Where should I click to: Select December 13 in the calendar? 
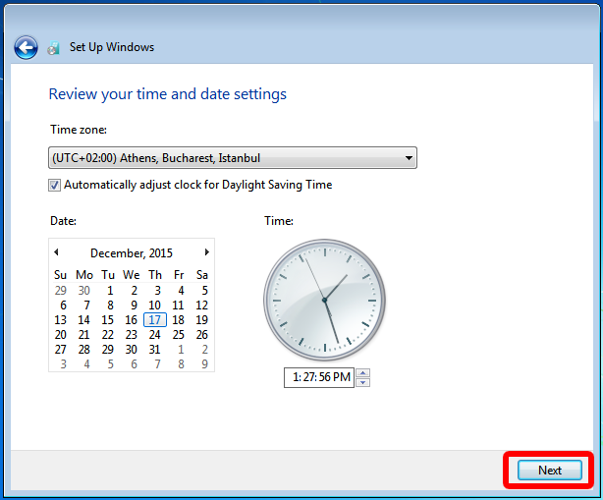click(x=60, y=319)
